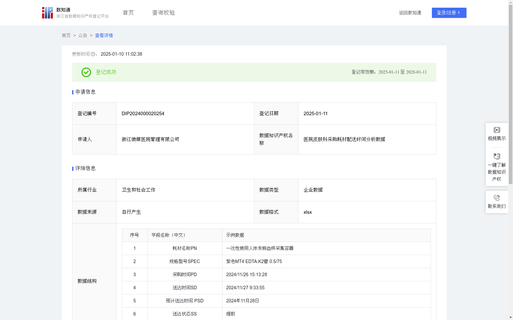Click the registration date 2025-01-11 cell
Viewport: 513px width, 320px height.
click(x=367, y=114)
